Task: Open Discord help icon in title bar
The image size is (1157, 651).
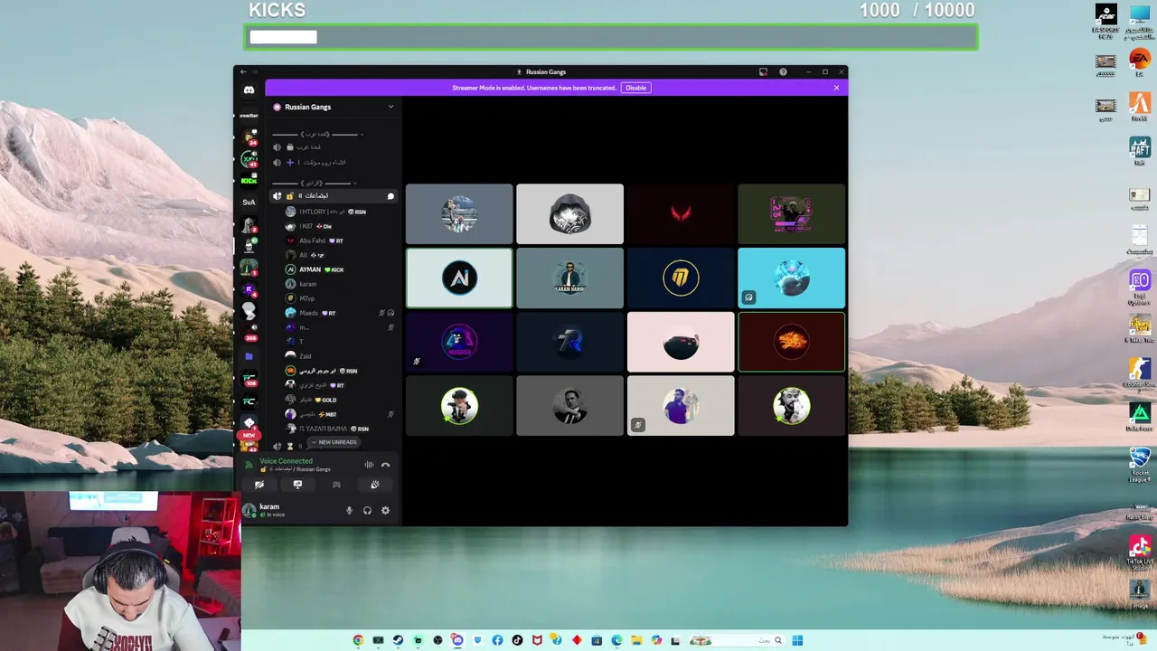Action: click(783, 72)
